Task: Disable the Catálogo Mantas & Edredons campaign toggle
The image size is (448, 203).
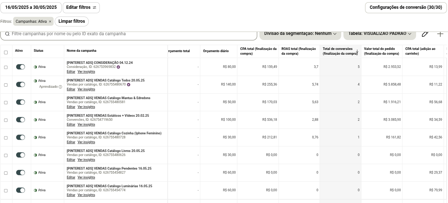Action: pos(21,102)
